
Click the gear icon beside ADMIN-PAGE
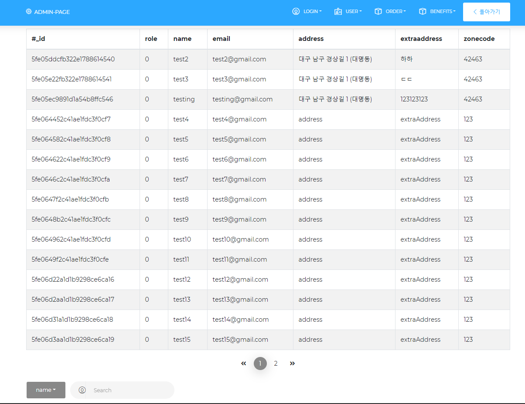point(29,11)
